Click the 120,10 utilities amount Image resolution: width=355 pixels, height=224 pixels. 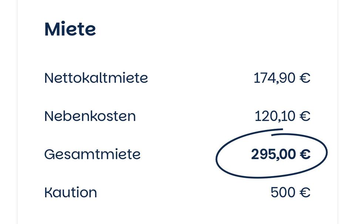pyautogui.click(x=275, y=116)
